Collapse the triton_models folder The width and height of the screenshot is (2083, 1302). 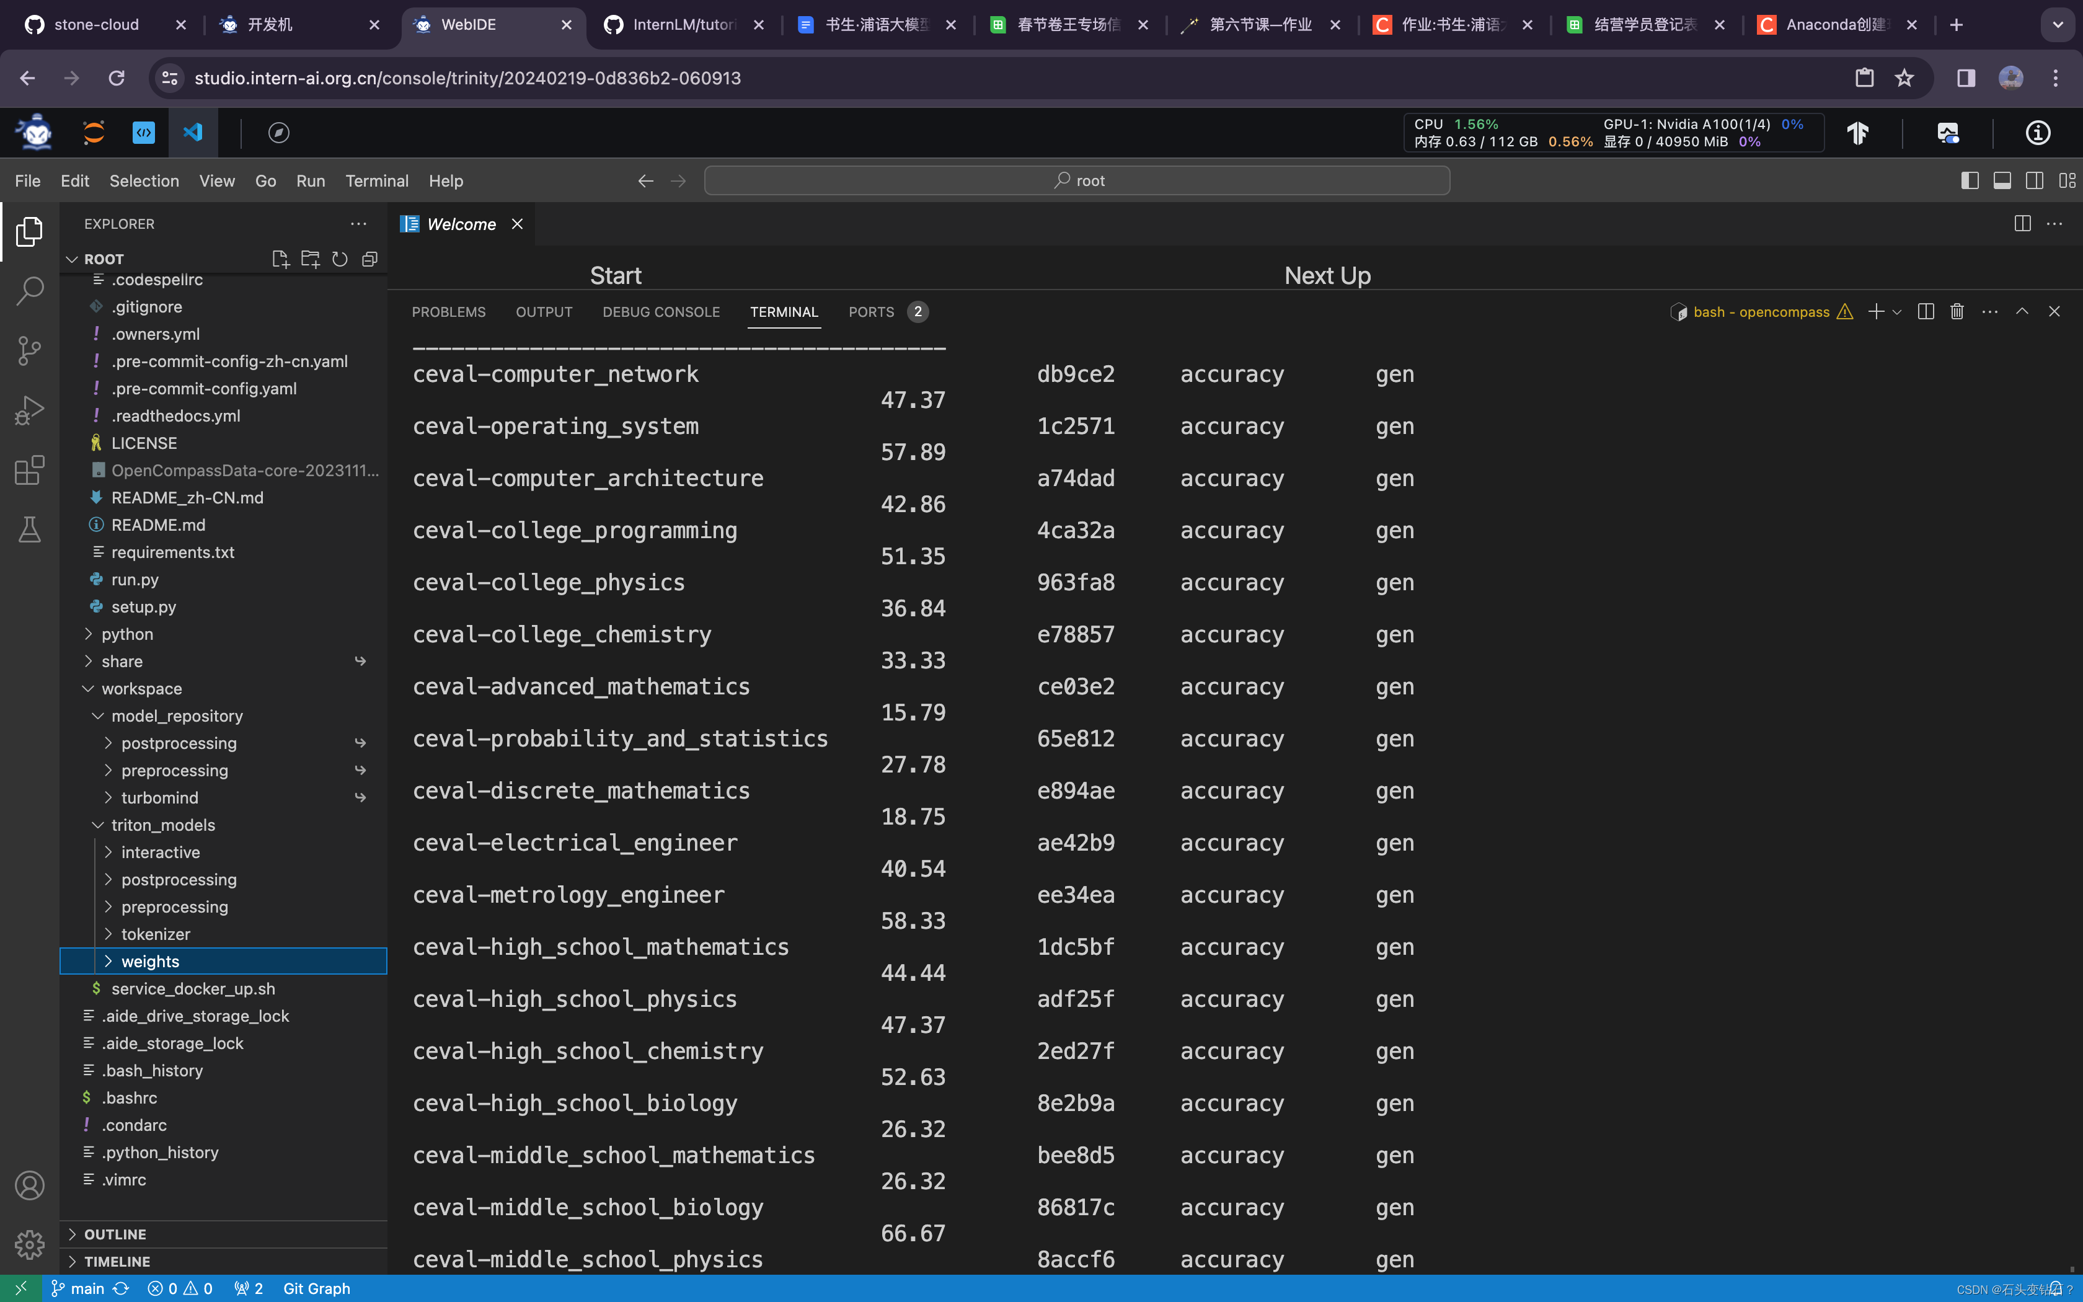(162, 825)
